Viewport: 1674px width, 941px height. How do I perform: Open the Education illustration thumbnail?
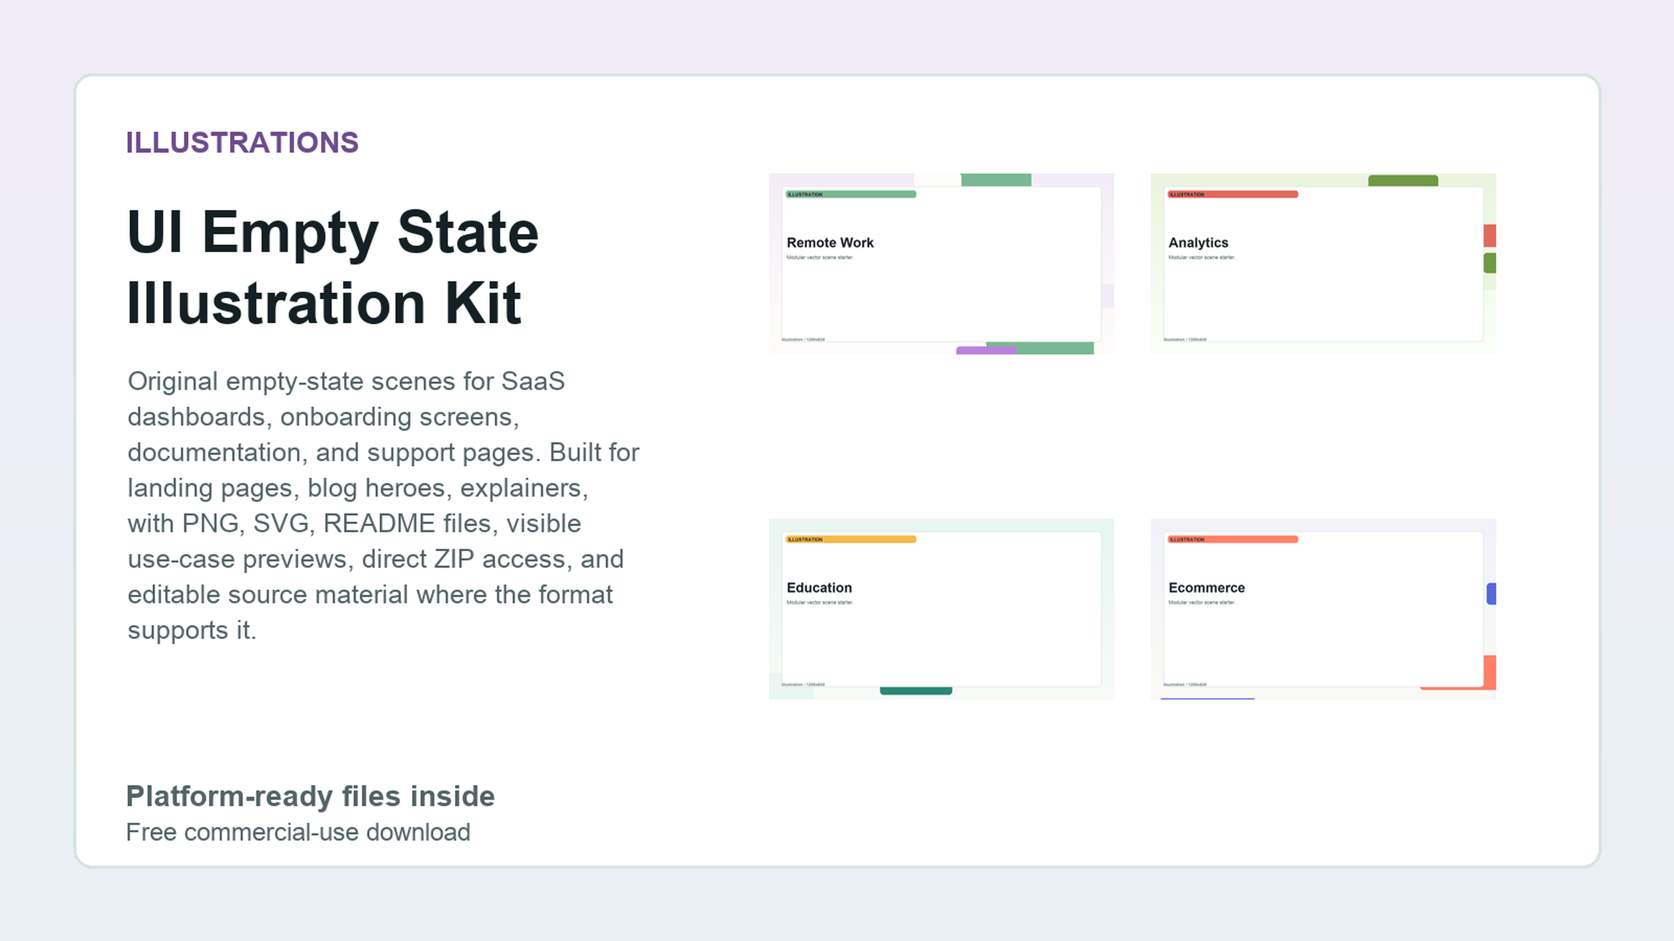941,609
